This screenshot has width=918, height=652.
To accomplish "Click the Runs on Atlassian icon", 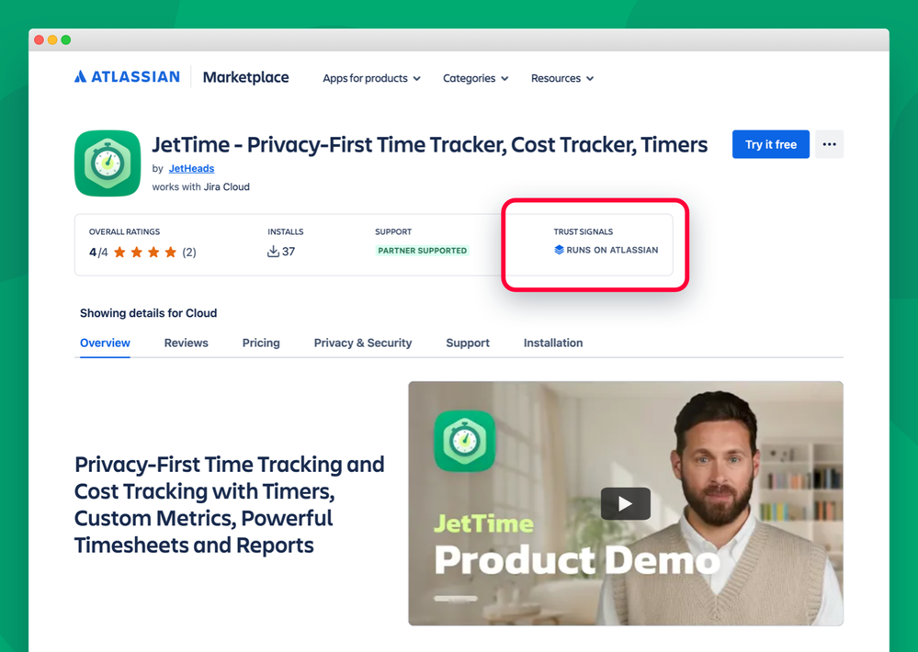I will 559,250.
